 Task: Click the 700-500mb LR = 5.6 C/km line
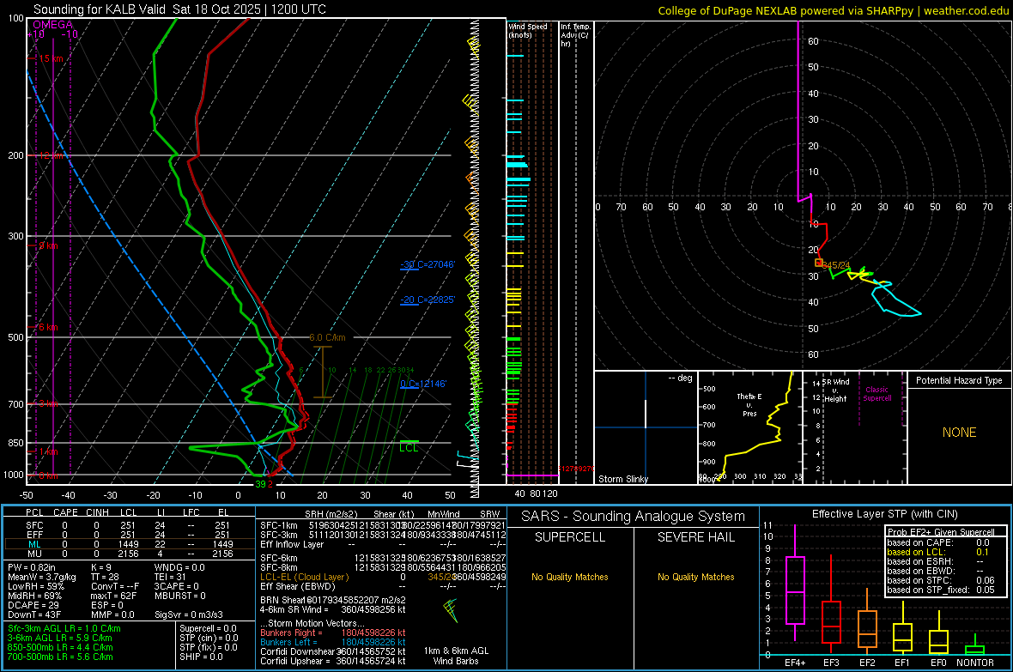click(60, 657)
